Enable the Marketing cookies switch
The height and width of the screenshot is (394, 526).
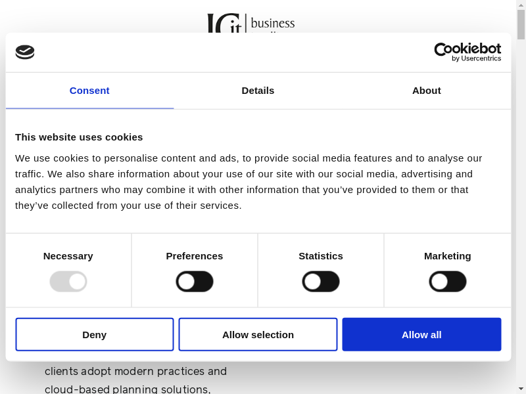448,282
